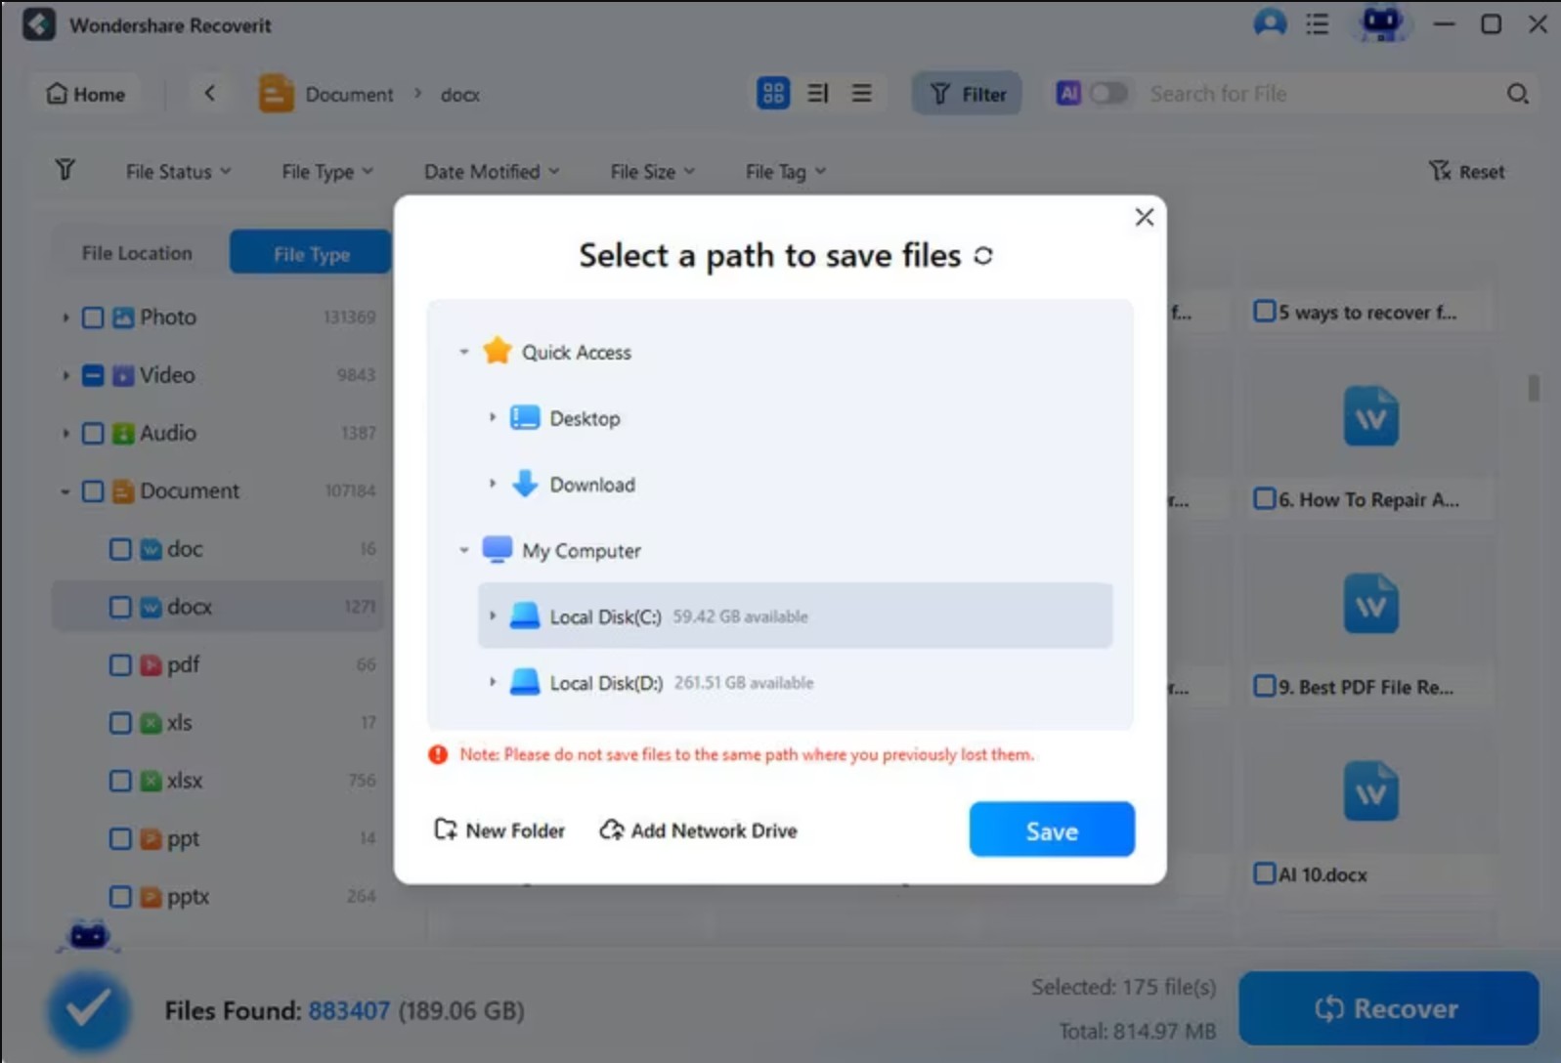The width and height of the screenshot is (1561, 1063).
Task: Click the Download arrow icon
Action: (x=525, y=484)
